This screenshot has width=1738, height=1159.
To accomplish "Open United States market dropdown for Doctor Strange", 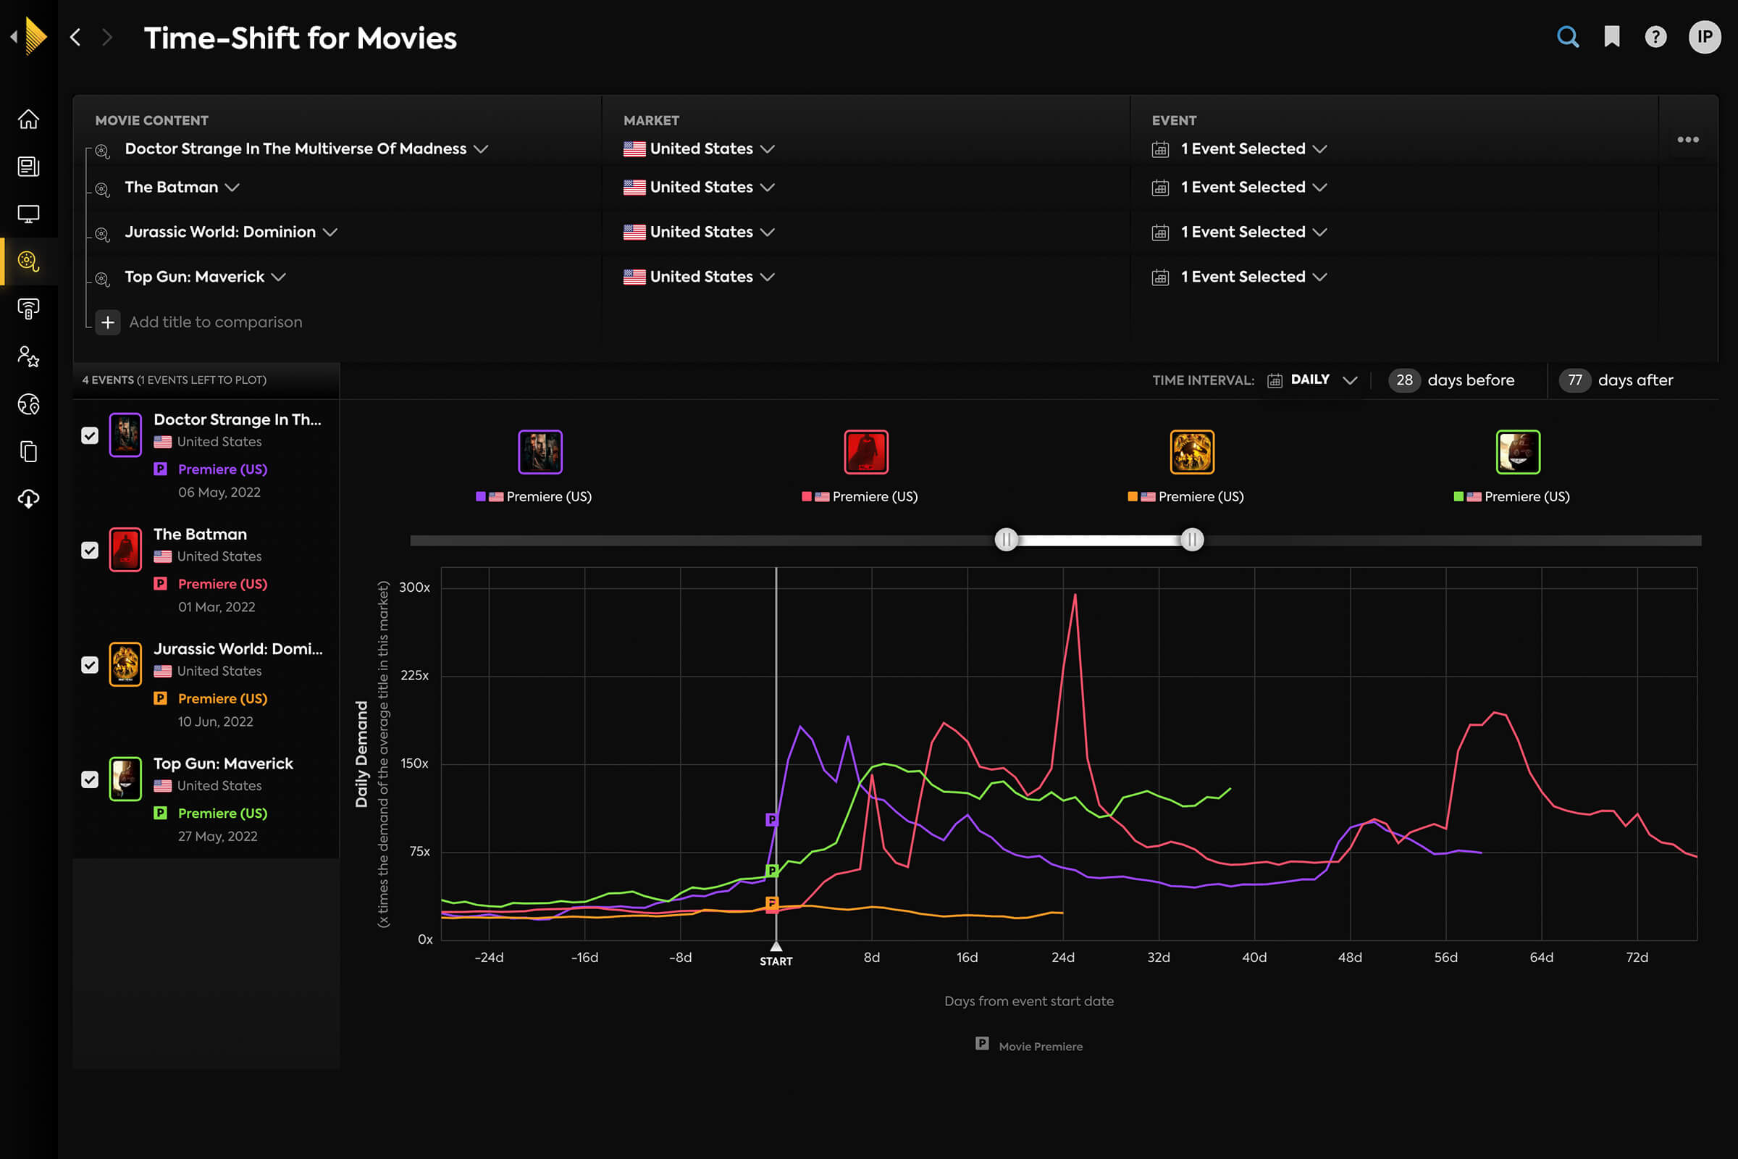I will pos(699,148).
